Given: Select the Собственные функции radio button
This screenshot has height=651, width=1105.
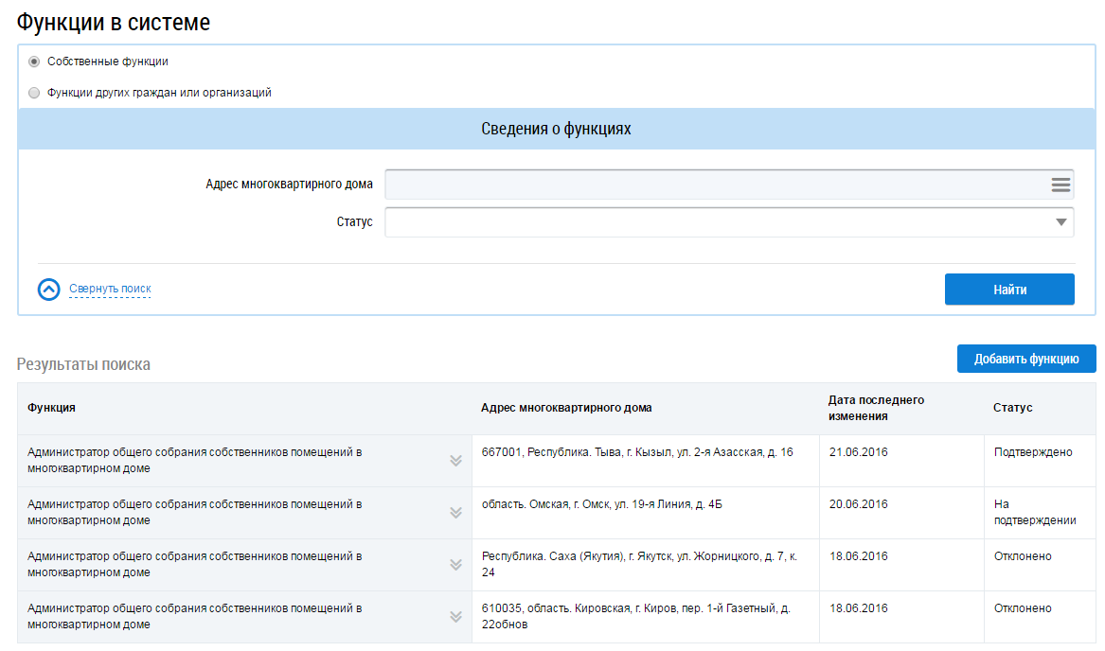Looking at the screenshot, I should tap(35, 62).
